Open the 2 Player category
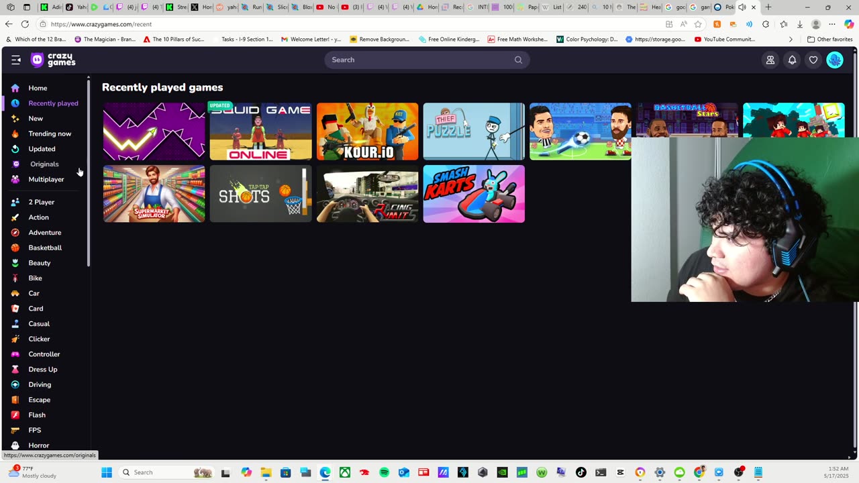The height and width of the screenshot is (483, 859). pos(41,202)
